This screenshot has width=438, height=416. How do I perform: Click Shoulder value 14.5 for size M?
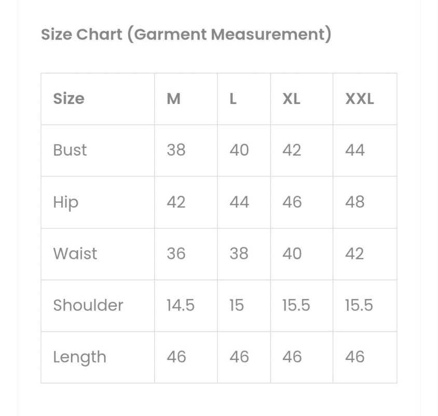(x=181, y=305)
